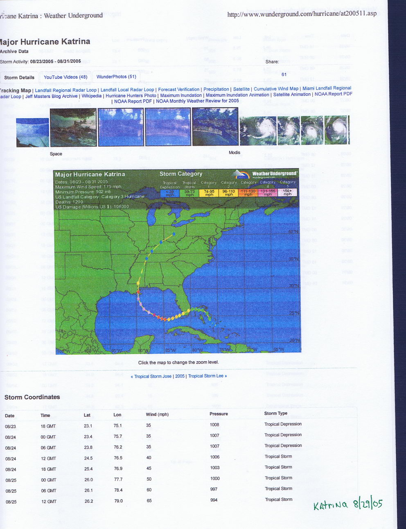Click the Wind (mph) column header
Viewport: 406px width, 529px height.
click(157, 414)
